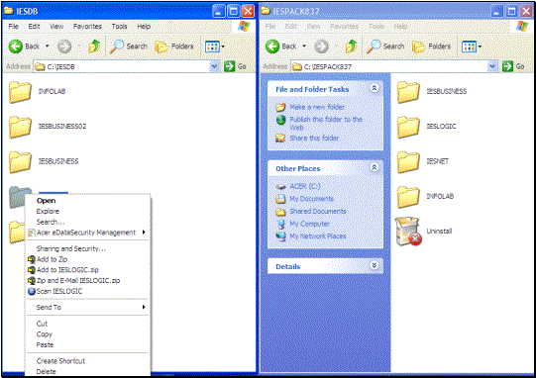Select IESBUSINESS folder in IESDB window

coord(44,161)
